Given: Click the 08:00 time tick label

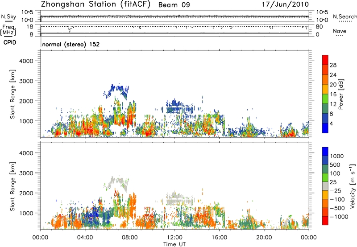Looking at the screenshot, I should [130, 238].
